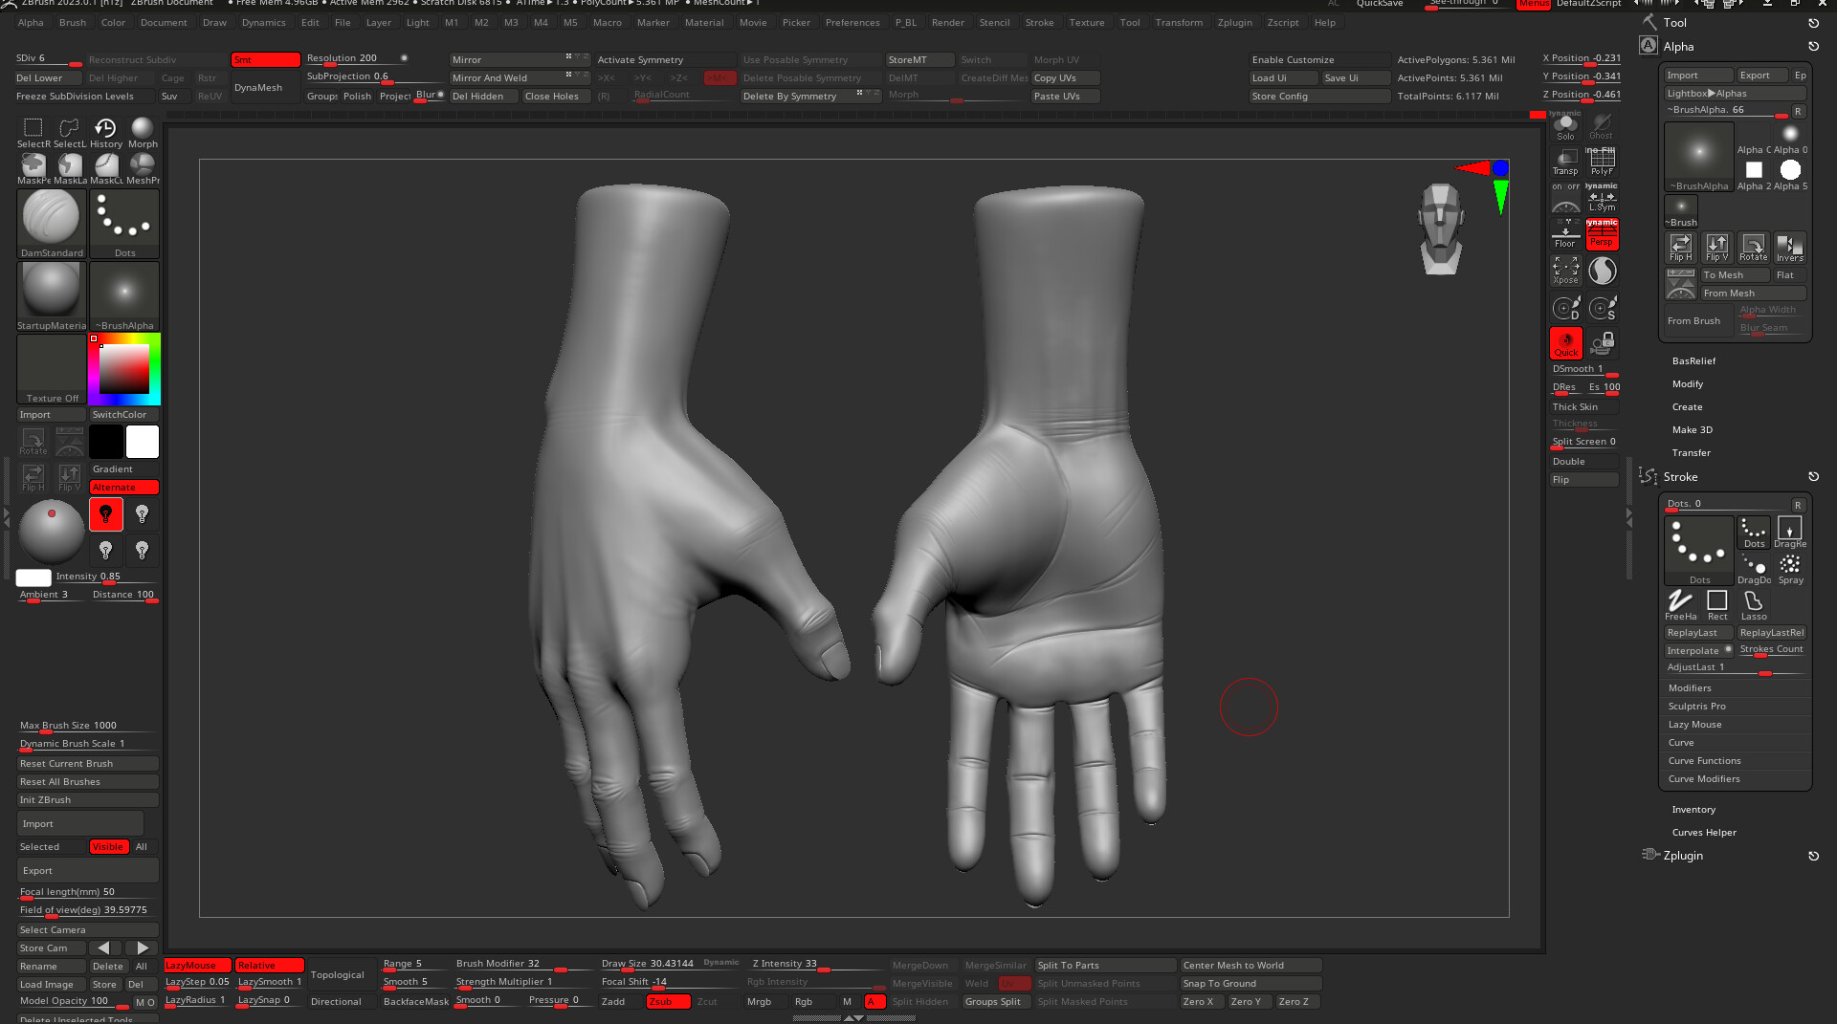
Task: Activate the Lasso stroke in Stroke palette
Action: pyautogui.click(x=1754, y=602)
